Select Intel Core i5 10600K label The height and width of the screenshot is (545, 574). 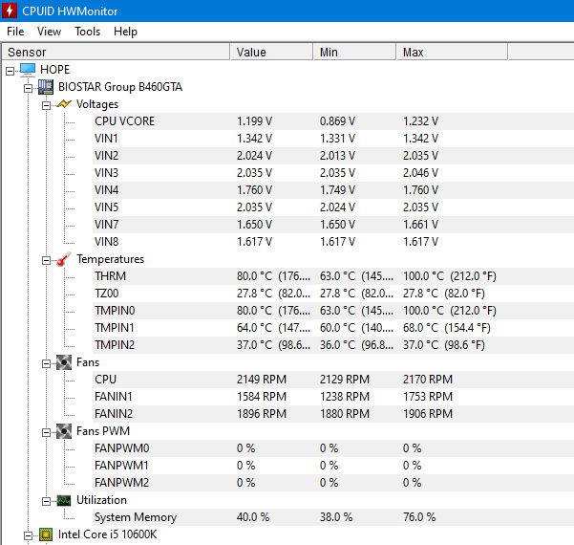(107, 534)
